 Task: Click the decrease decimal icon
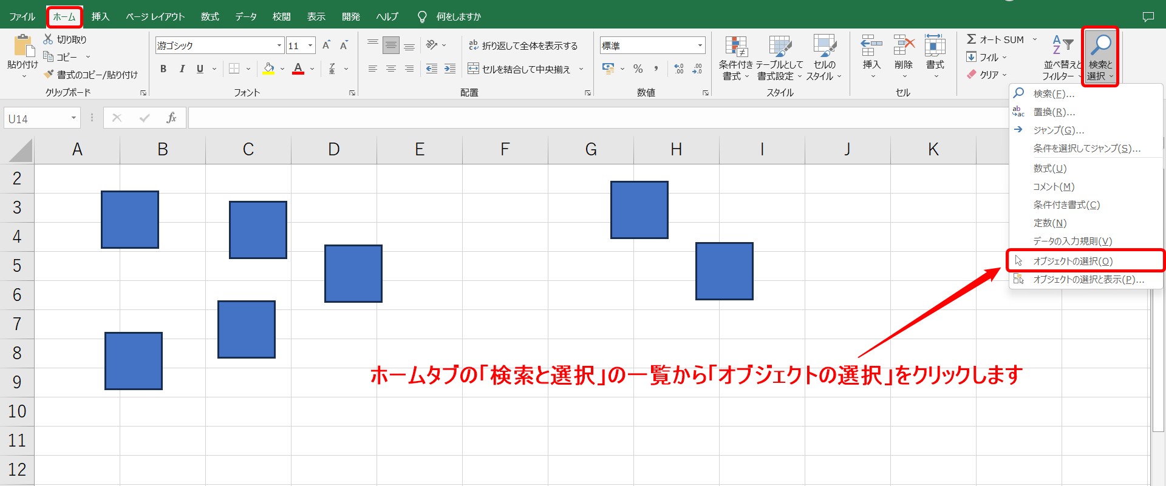coord(697,69)
